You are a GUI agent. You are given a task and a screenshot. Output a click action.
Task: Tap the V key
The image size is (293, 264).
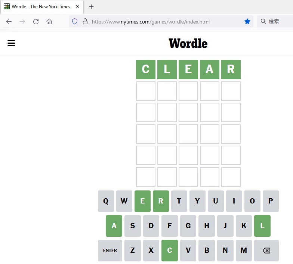pyautogui.click(x=188, y=250)
